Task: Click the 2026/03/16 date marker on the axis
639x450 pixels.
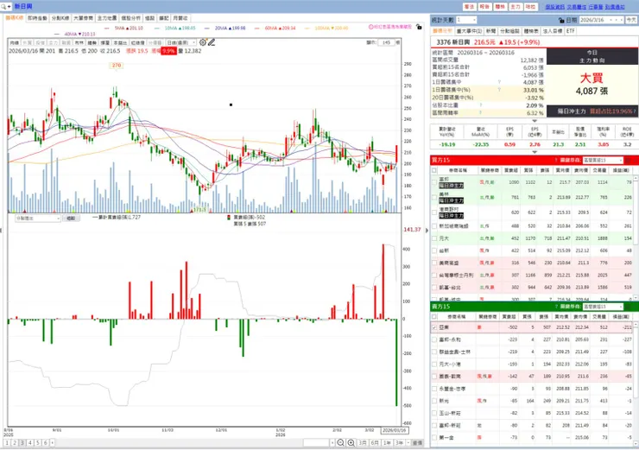Action: 395,430
